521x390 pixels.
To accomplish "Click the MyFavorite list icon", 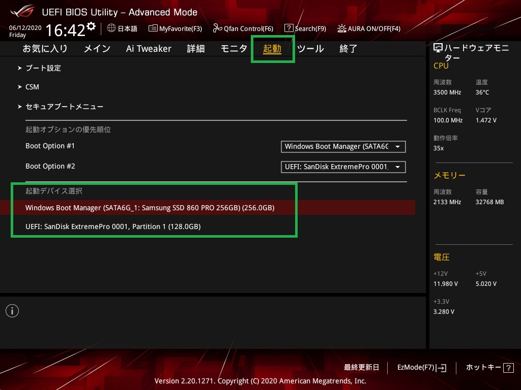I will click(x=153, y=28).
